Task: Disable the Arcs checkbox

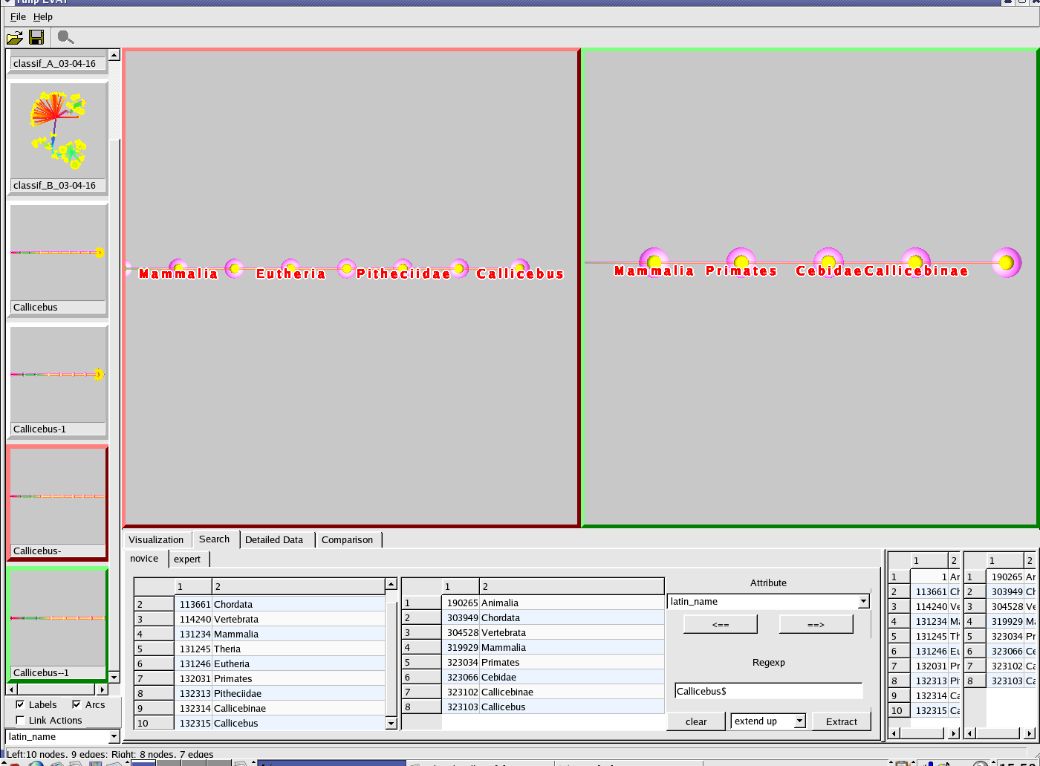Action: (77, 704)
